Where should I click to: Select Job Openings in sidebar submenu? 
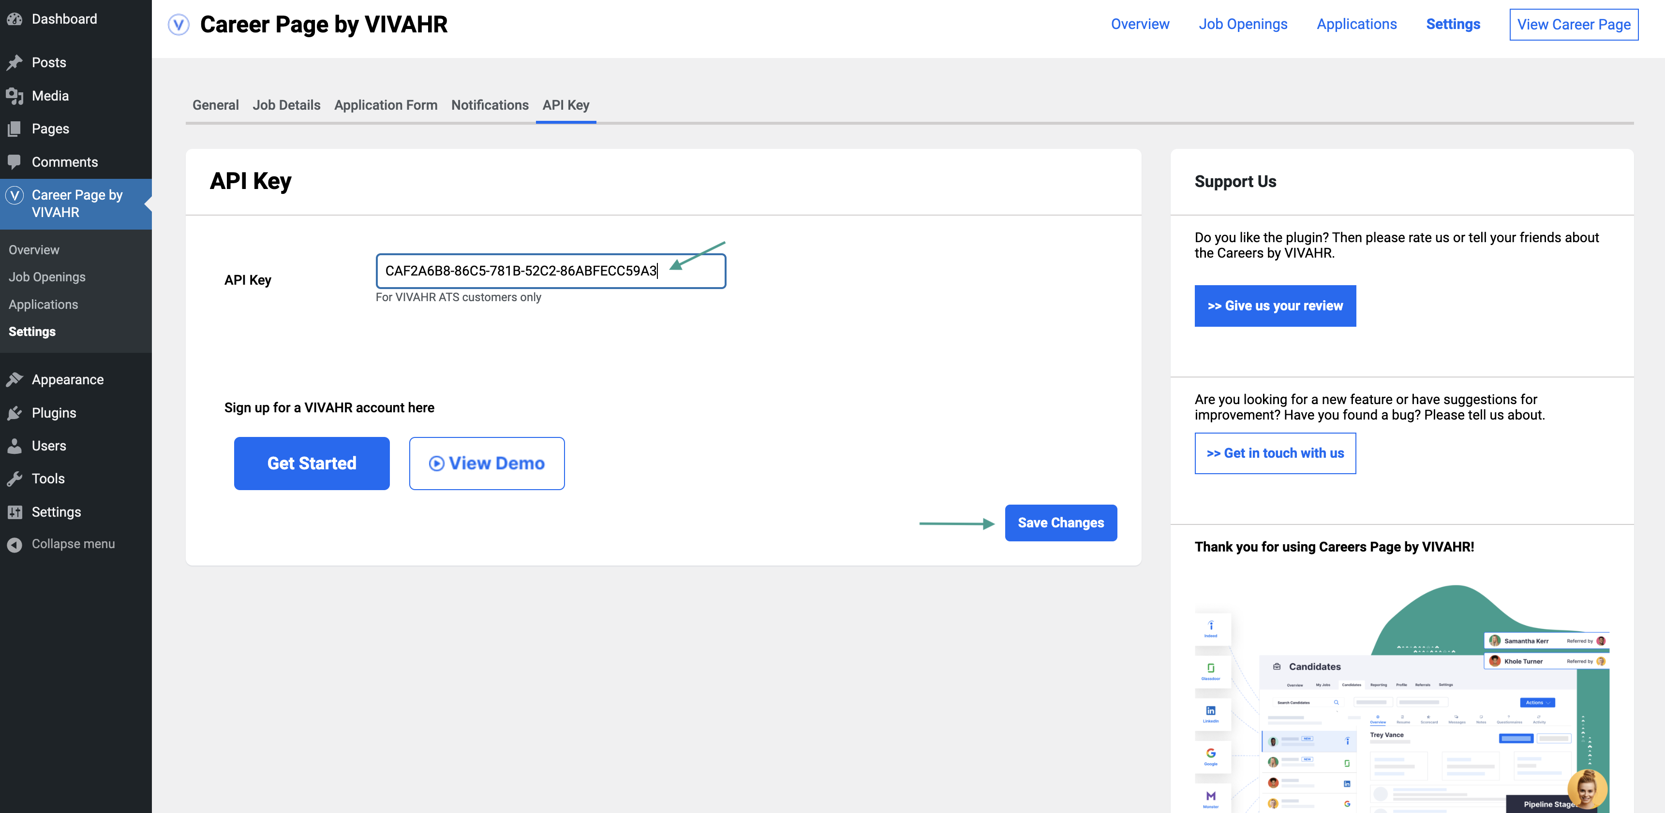click(x=46, y=277)
